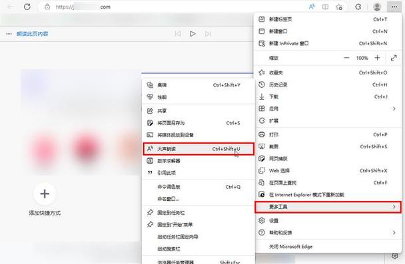Open the profile avatar icon
Screen dimensions: 405x264
377,7
